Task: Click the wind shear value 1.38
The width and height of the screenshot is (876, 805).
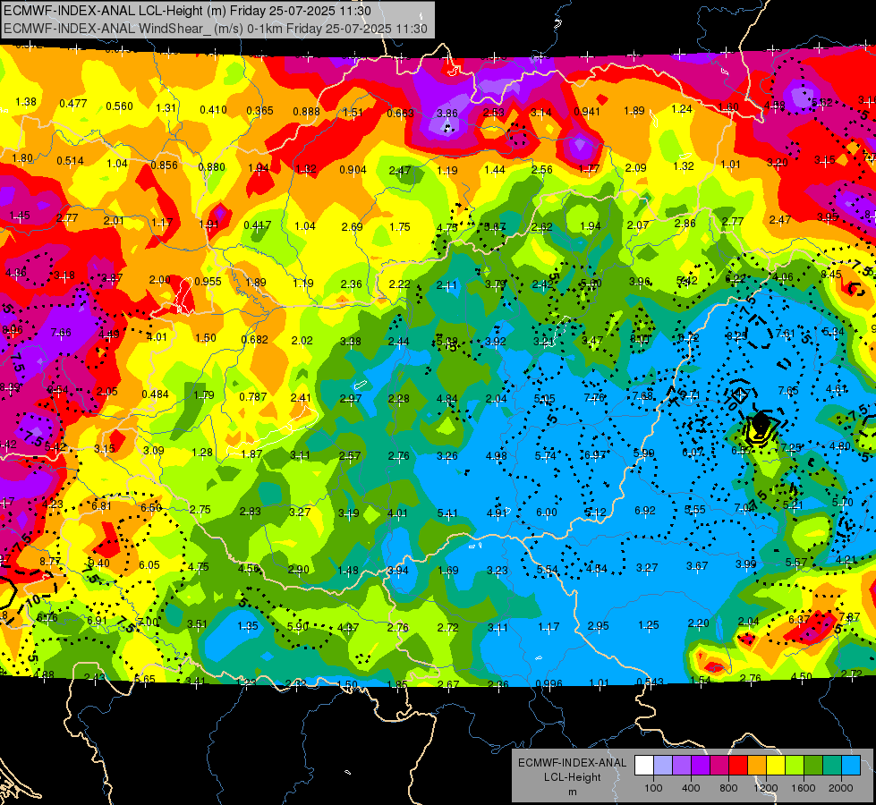Action: pos(26,102)
